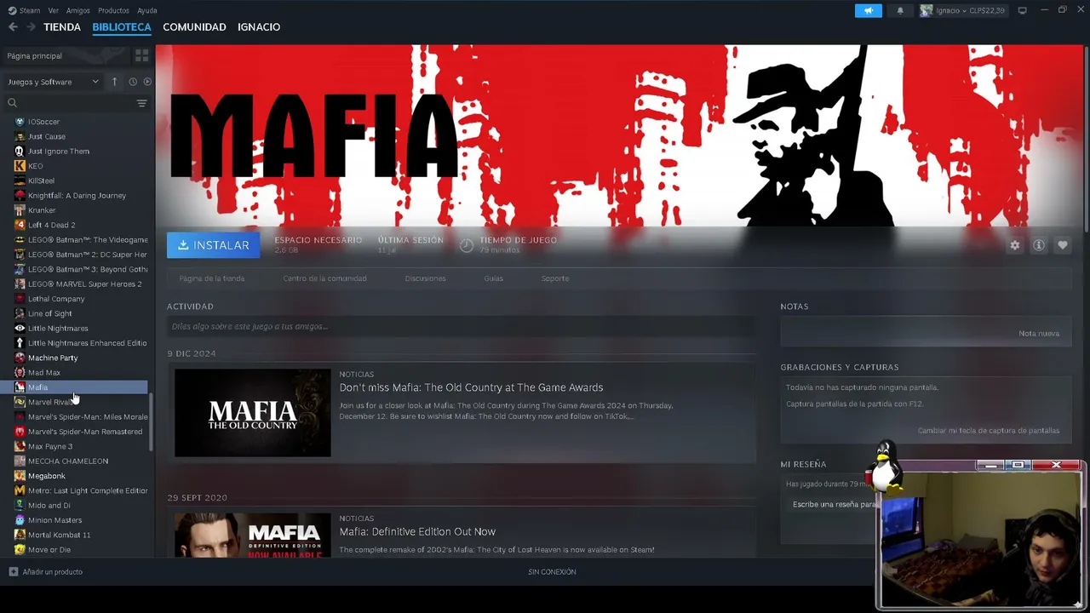Open the Juegos y Software dropdown
The width and height of the screenshot is (1090, 613).
point(53,82)
